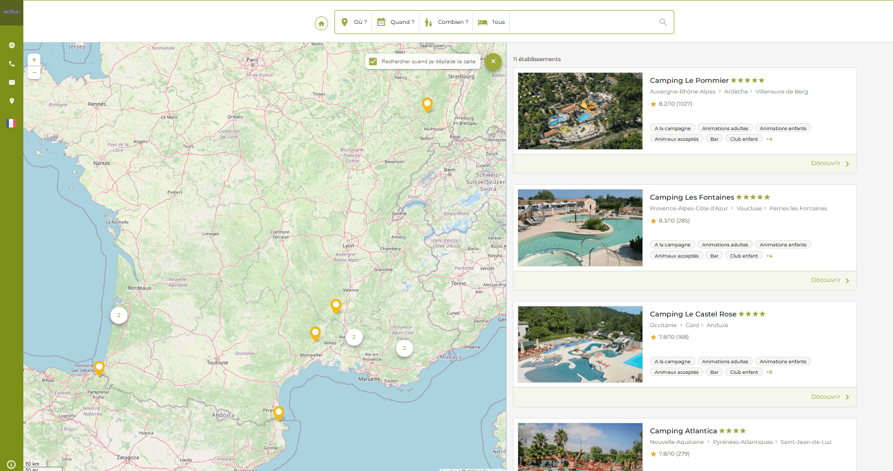Click 'Animaux acceptés' tag on Le Castel Rose
Viewport: 893px width, 471px height.
pyautogui.click(x=676, y=372)
